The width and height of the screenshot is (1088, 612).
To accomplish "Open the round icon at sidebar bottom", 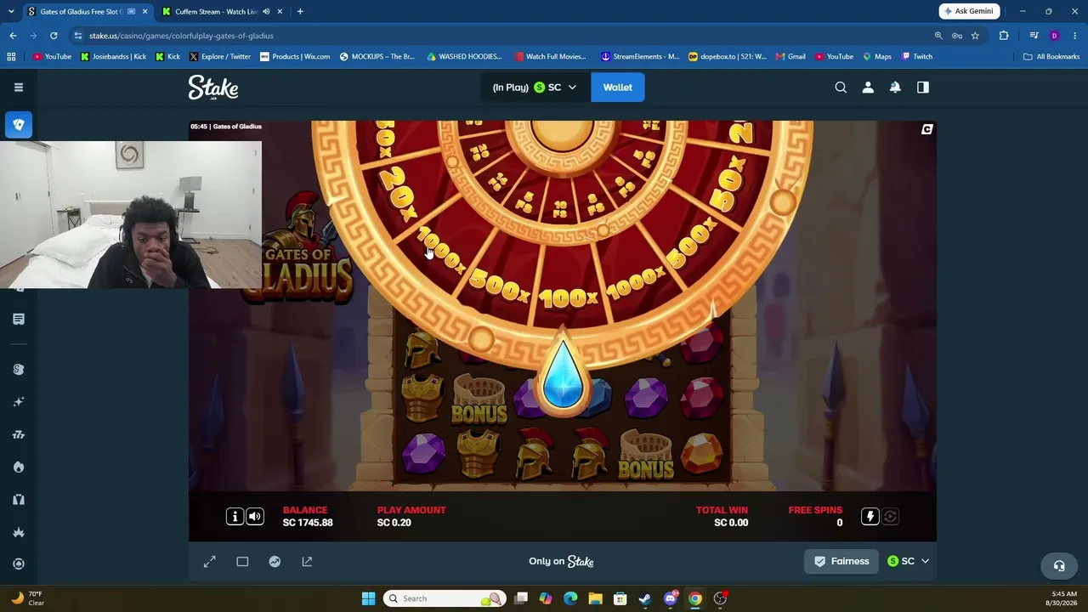I will 18,564.
